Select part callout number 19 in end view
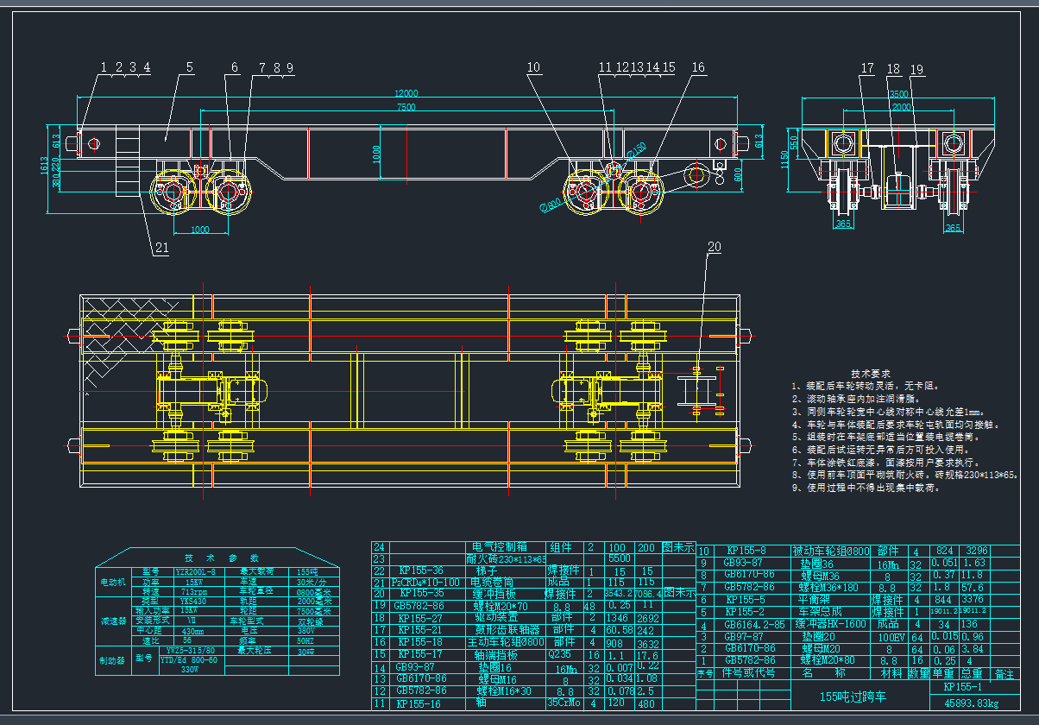This screenshot has height=725, width=1039. [916, 69]
